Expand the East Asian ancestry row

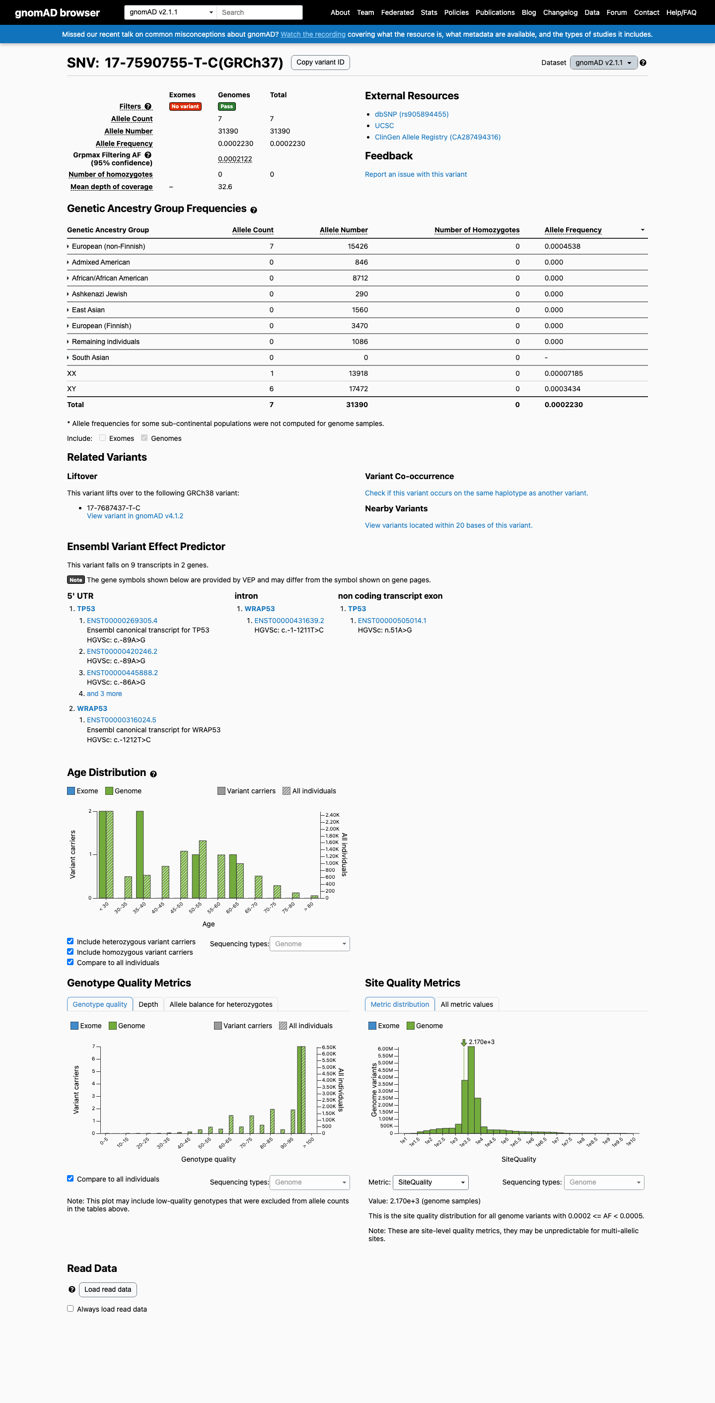pyautogui.click(x=86, y=310)
